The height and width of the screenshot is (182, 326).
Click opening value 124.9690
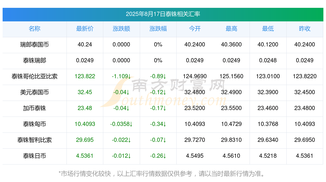click(195, 76)
